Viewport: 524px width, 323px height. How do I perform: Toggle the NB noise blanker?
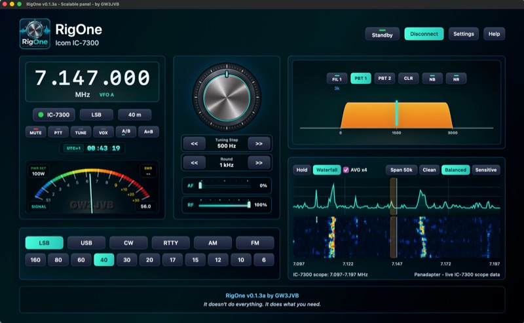(x=432, y=79)
